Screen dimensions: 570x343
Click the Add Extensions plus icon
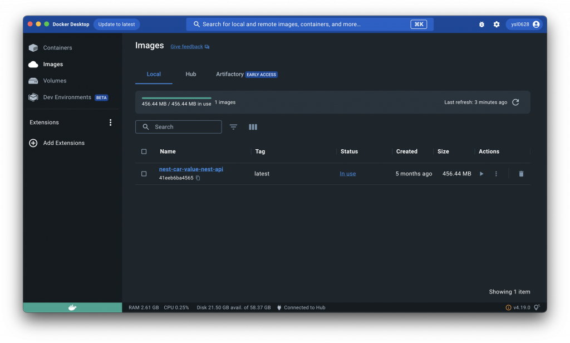tap(33, 143)
